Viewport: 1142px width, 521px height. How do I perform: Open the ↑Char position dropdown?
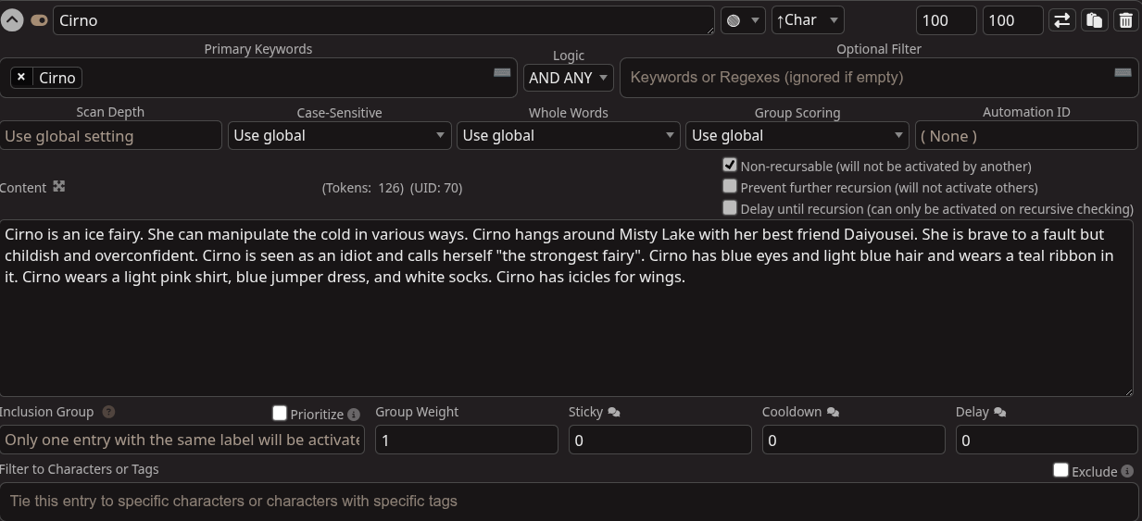click(807, 20)
